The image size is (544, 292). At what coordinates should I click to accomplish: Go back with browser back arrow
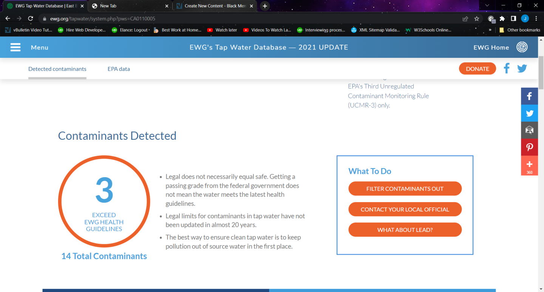tap(8, 19)
